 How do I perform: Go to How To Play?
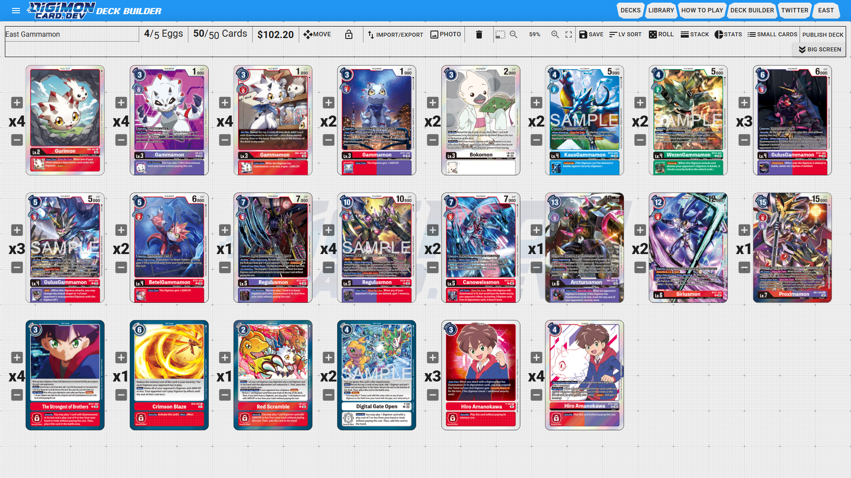(702, 10)
